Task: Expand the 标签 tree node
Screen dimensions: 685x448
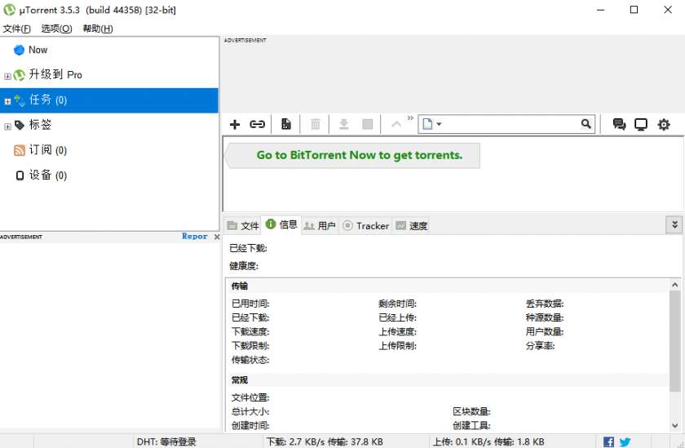Action: pos(7,126)
